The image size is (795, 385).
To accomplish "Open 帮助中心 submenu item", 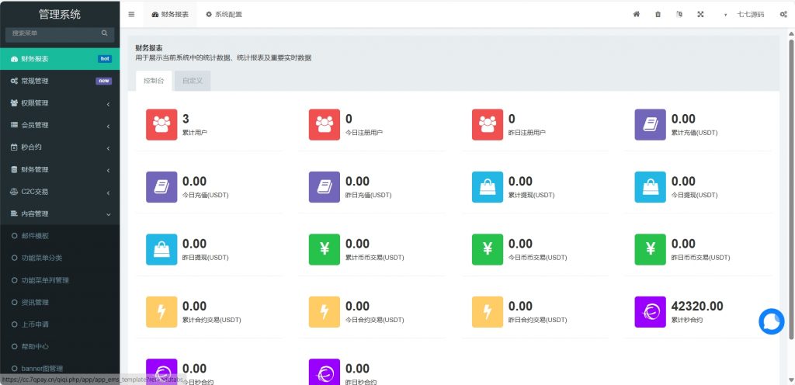I will [60, 346].
